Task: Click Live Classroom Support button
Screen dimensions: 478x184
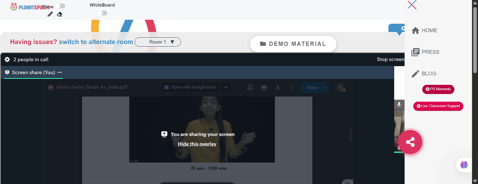Action: pos(438,106)
